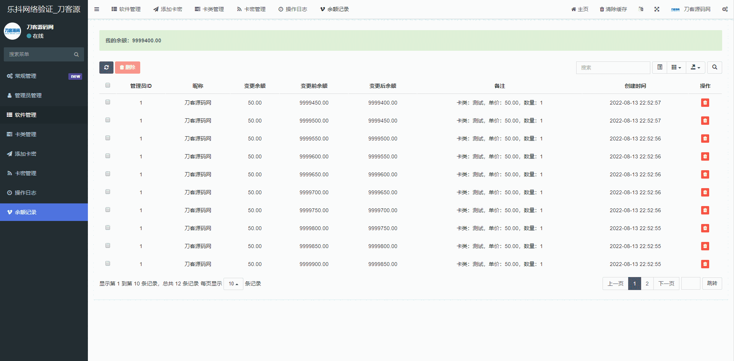The width and height of the screenshot is (734, 361).
Task: Toggle the table card view icon
Action: [660, 68]
